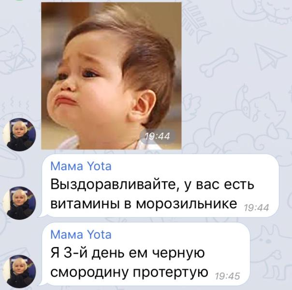The width and height of the screenshot is (292, 290).
Task: Tap the avatar beside the black currant message
Action: point(19,271)
